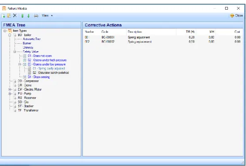Click the TF Transformer document icon
The height and width of the screenshot is (166, 246).
click(x=15, y=110)
